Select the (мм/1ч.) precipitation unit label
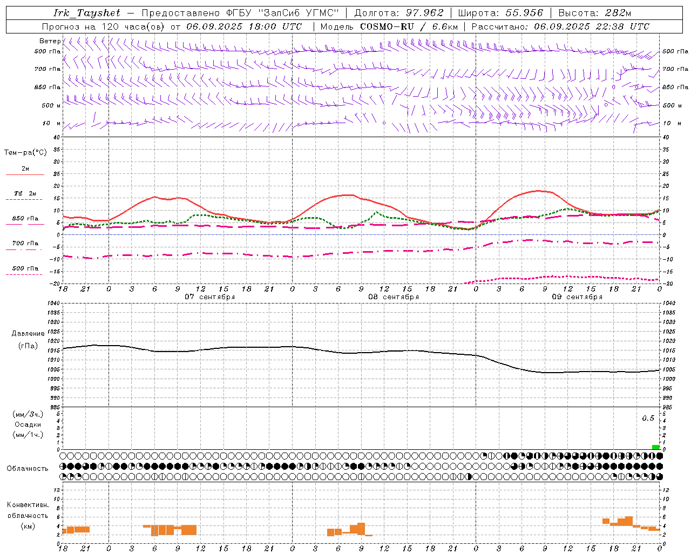 click(x=29, y=435)
